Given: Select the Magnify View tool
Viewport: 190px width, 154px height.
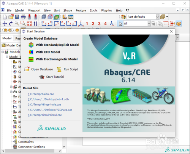Looking at the screenshot, I should coord(17,24).
